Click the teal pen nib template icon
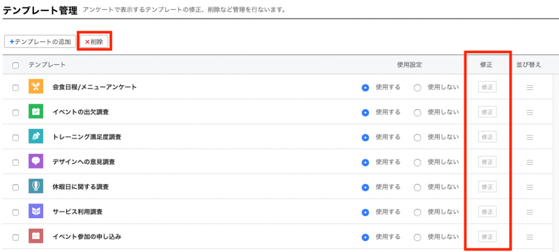Screen dimensions: 559x252 (35, 136)
